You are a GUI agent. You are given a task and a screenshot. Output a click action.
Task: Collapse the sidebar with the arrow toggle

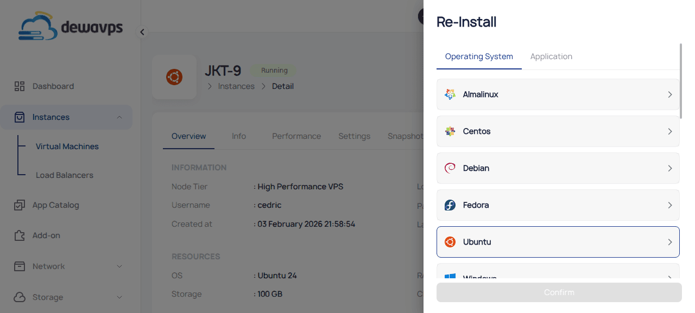pos(142,32)
